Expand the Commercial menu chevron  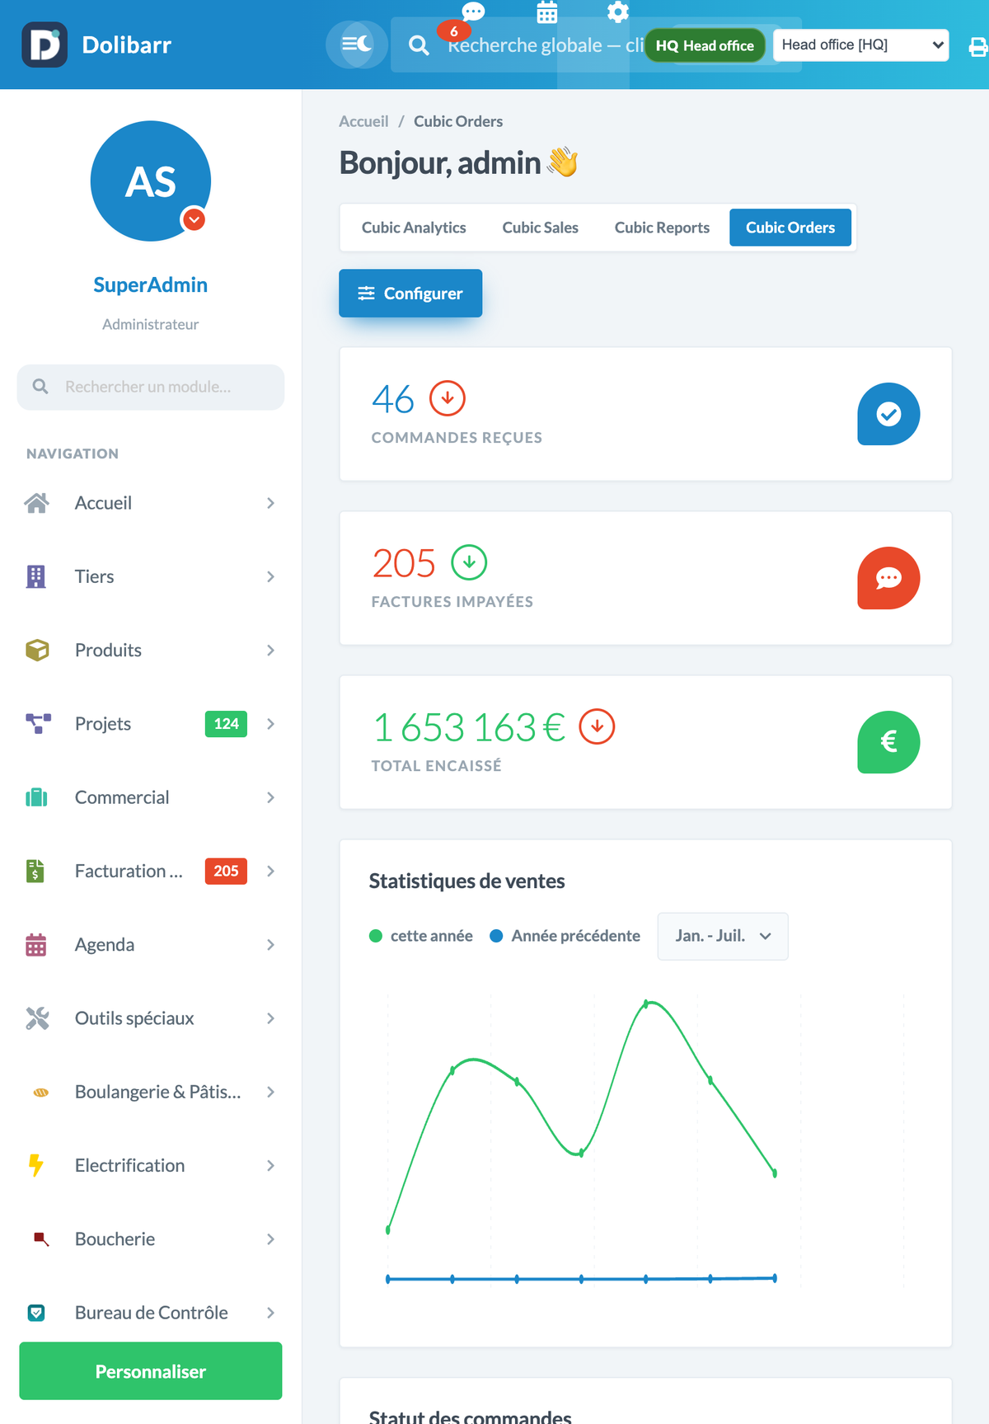270,797
